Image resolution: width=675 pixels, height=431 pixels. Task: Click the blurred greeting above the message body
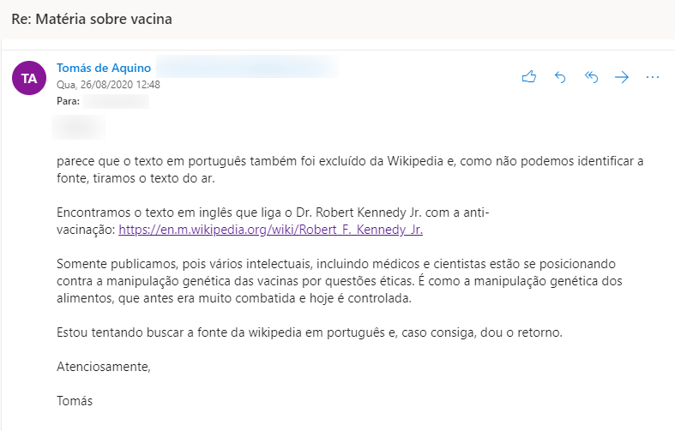click(x=78, y=128)
